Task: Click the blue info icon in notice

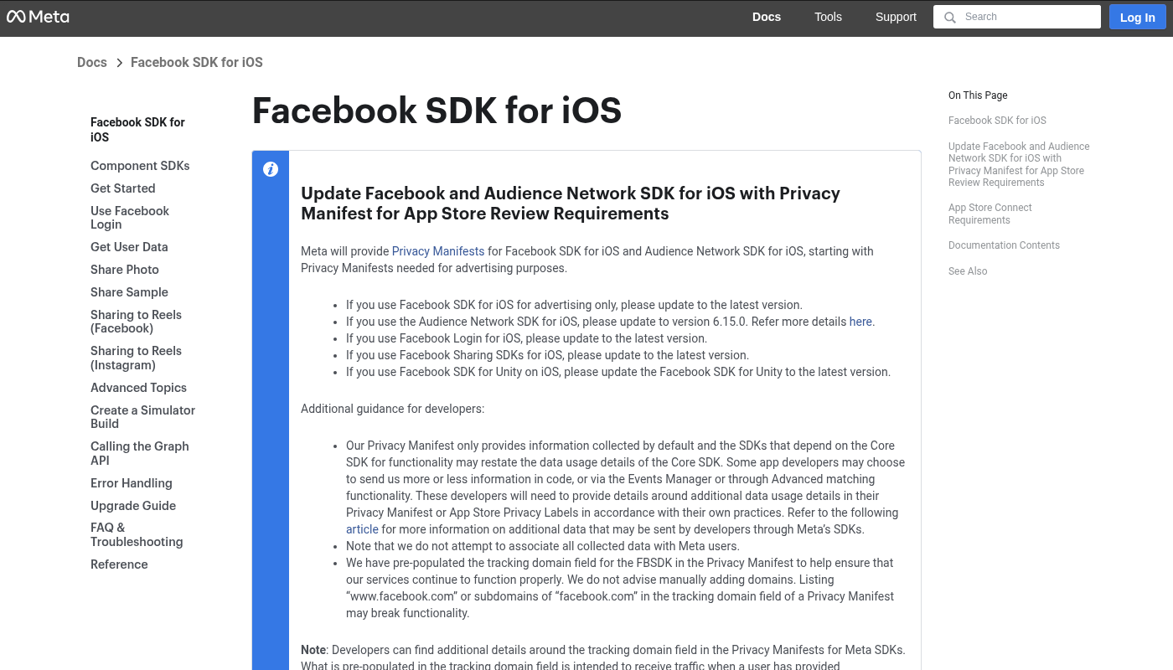Action: point(271,169)
